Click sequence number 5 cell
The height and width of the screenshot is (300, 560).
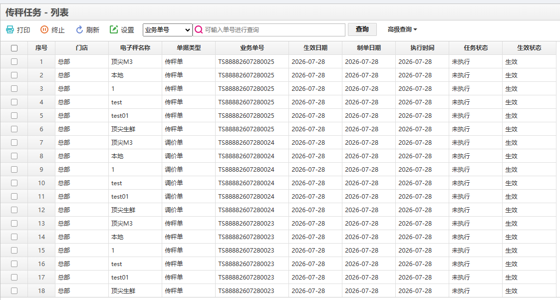click(41, 116)
